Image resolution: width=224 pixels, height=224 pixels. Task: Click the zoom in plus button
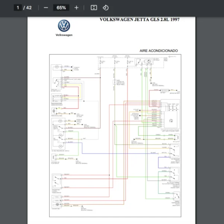click(77, 7)
